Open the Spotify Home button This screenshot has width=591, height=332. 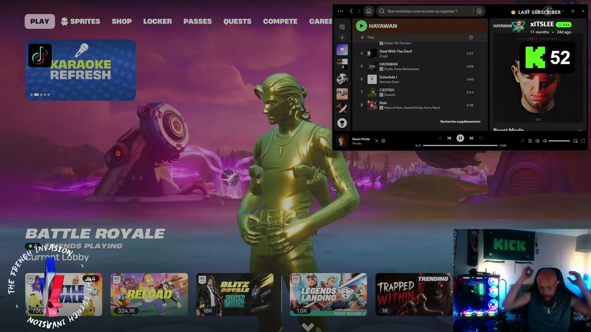tap(368, 11)
